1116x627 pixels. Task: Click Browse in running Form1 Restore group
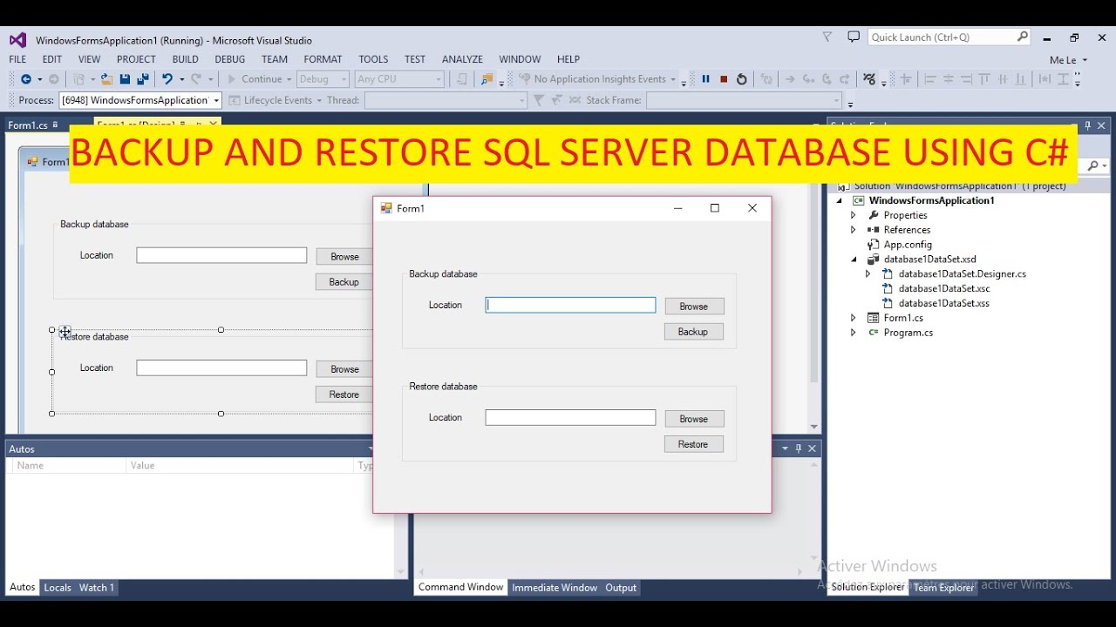point(694,419)
